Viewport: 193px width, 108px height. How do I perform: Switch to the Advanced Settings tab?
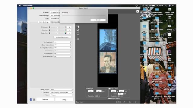click(x=55, y=22)
